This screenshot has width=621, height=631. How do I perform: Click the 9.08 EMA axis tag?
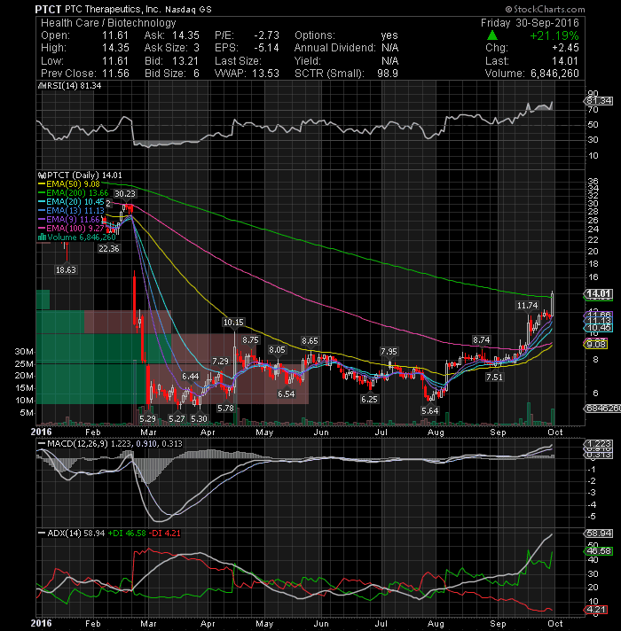point(596,344)
